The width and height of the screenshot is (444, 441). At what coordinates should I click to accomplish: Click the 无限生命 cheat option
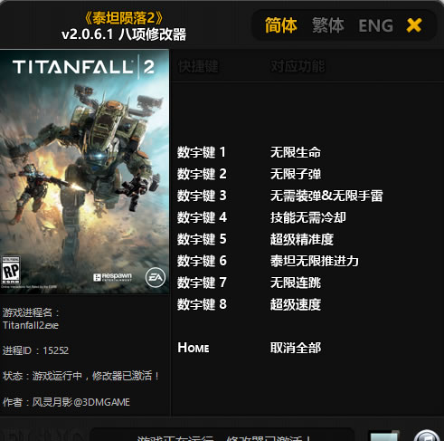pyautogui.click(x=296, y=152)
